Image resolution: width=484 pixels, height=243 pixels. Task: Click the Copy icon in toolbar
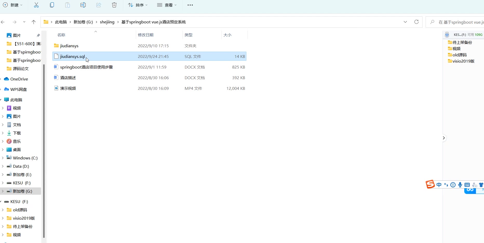[52, 5]
